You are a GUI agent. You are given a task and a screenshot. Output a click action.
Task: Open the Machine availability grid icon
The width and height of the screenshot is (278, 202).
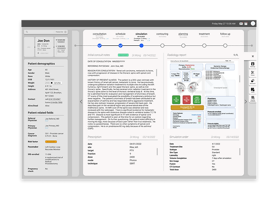[253, 99]
